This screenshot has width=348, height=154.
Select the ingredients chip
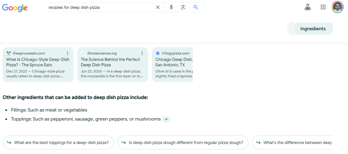pyautogui.click(x=313, y=29)
